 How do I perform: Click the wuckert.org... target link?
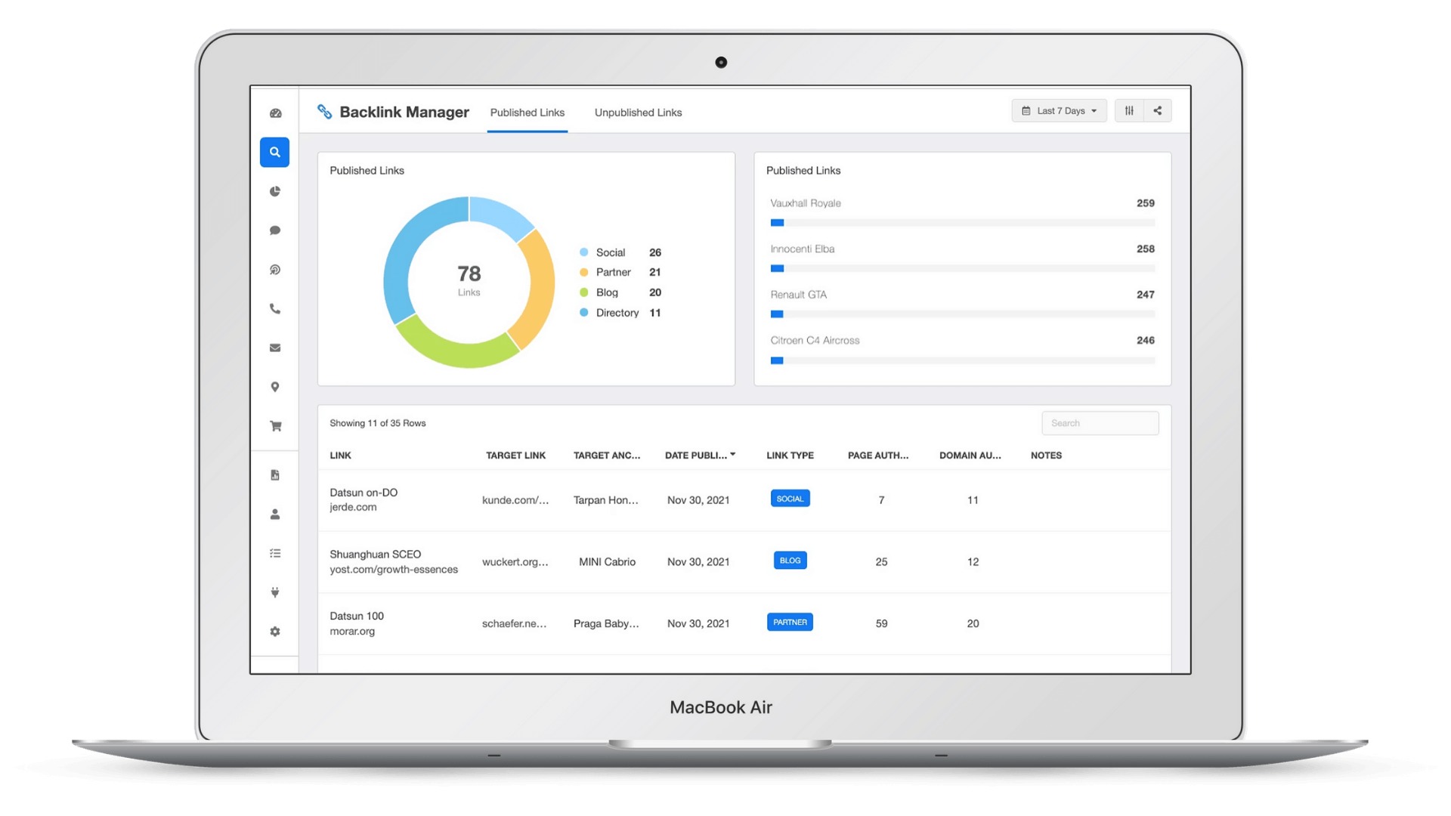click(515, 562)
